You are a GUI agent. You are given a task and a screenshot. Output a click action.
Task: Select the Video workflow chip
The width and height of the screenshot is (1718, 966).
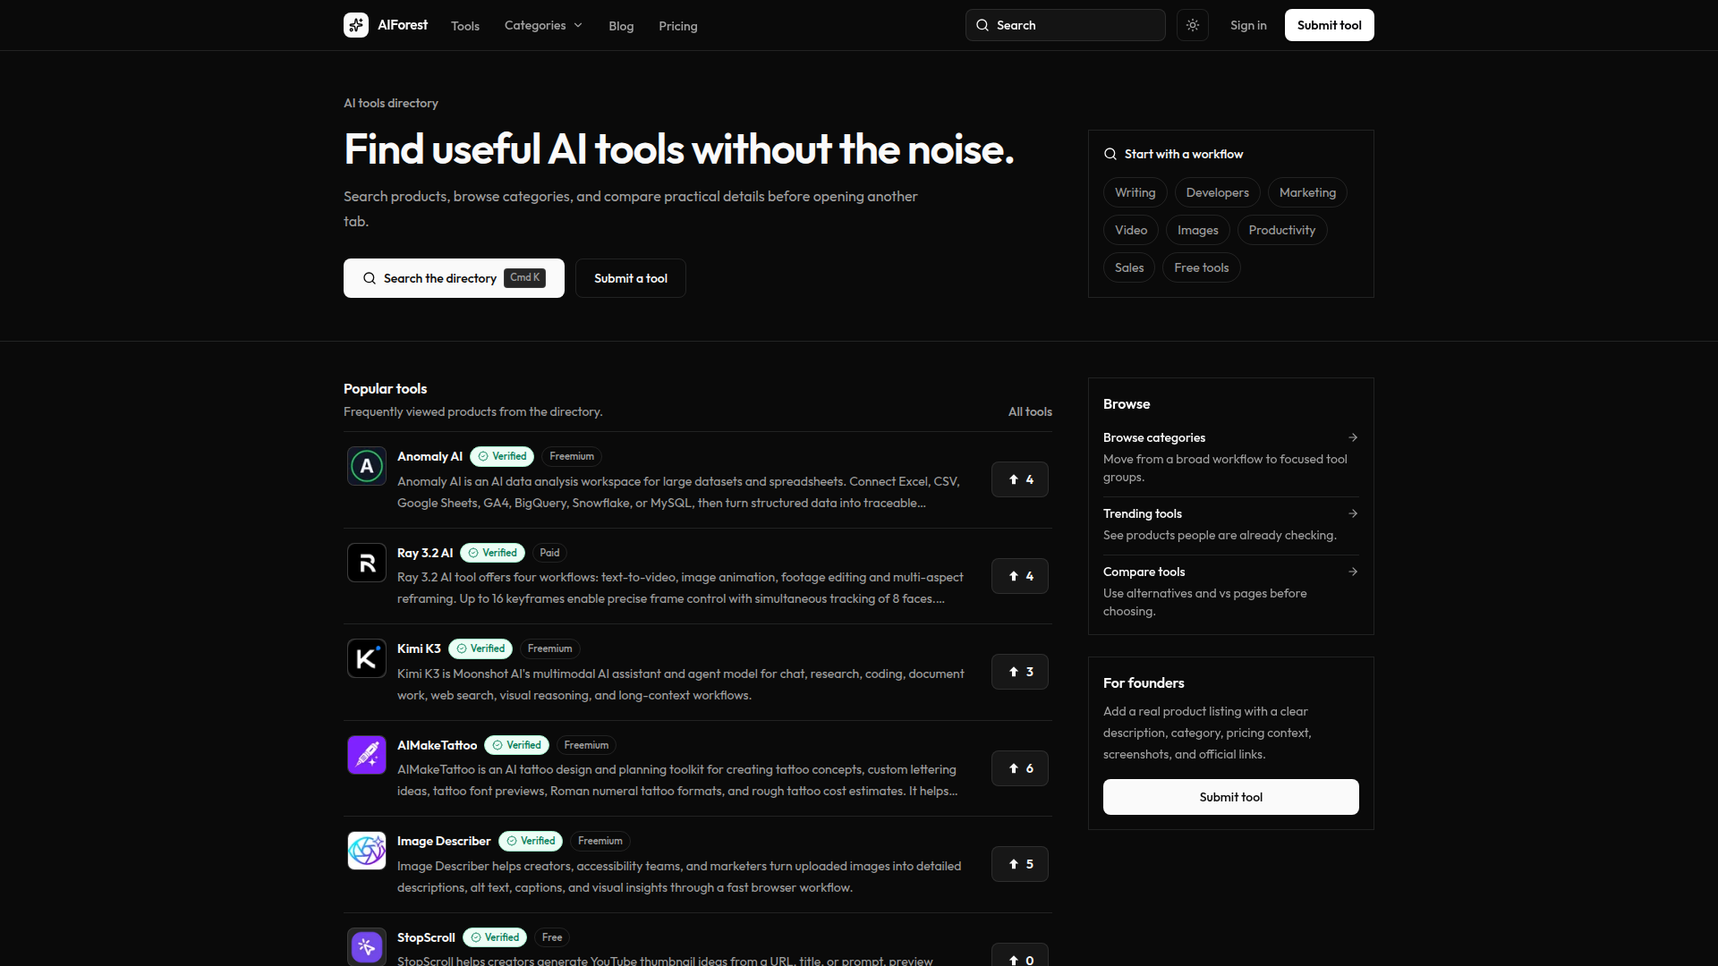(1131, 230)
